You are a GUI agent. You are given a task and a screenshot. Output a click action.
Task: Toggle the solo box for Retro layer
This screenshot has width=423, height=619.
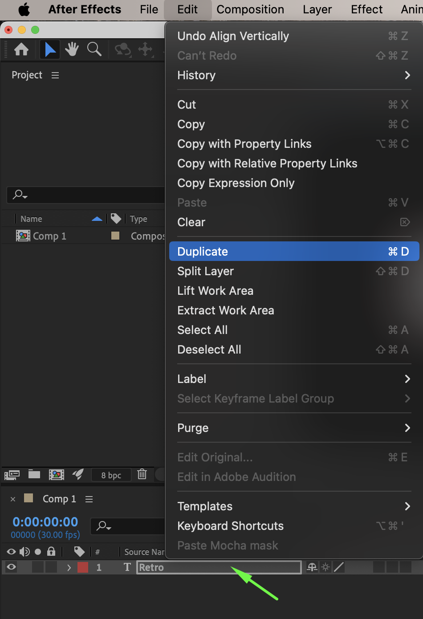coord(38,567)
